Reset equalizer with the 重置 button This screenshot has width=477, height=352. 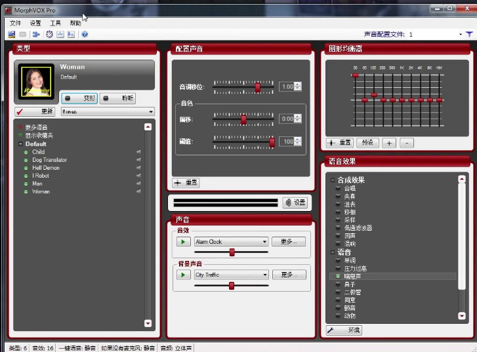coord(339,142)
